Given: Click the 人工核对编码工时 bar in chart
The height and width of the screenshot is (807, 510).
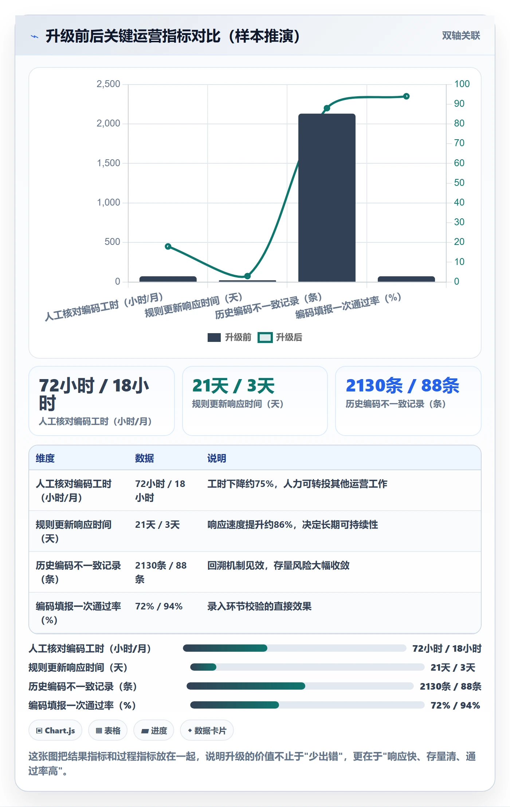Looking at the screenshot, I should coord(168,279).
